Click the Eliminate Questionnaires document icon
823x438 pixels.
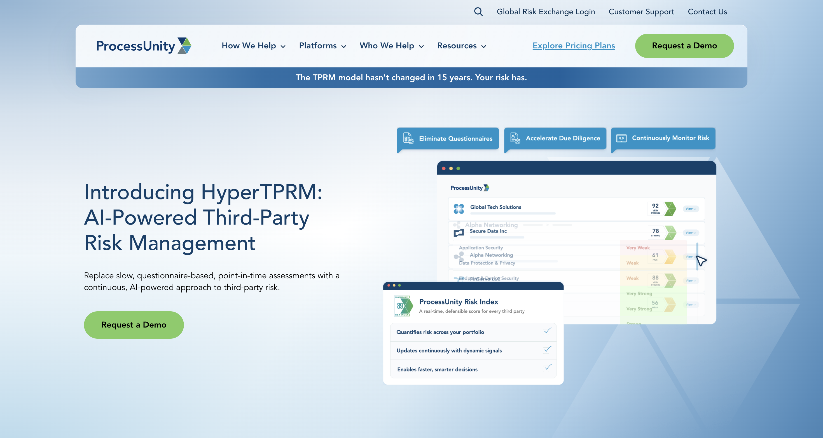pyautogui.click(x=408, y=138)
